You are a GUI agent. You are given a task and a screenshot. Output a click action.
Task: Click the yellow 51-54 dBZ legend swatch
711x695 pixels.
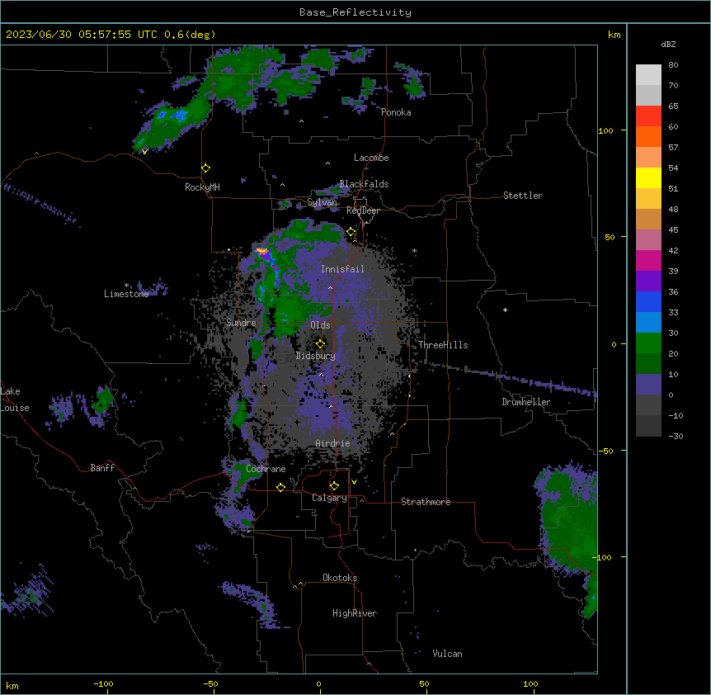pos(648,177)
